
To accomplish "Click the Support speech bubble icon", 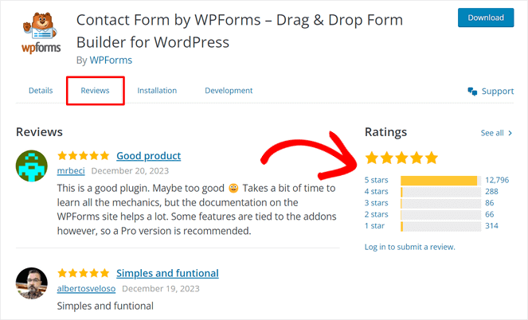I will tap(472, 92).
